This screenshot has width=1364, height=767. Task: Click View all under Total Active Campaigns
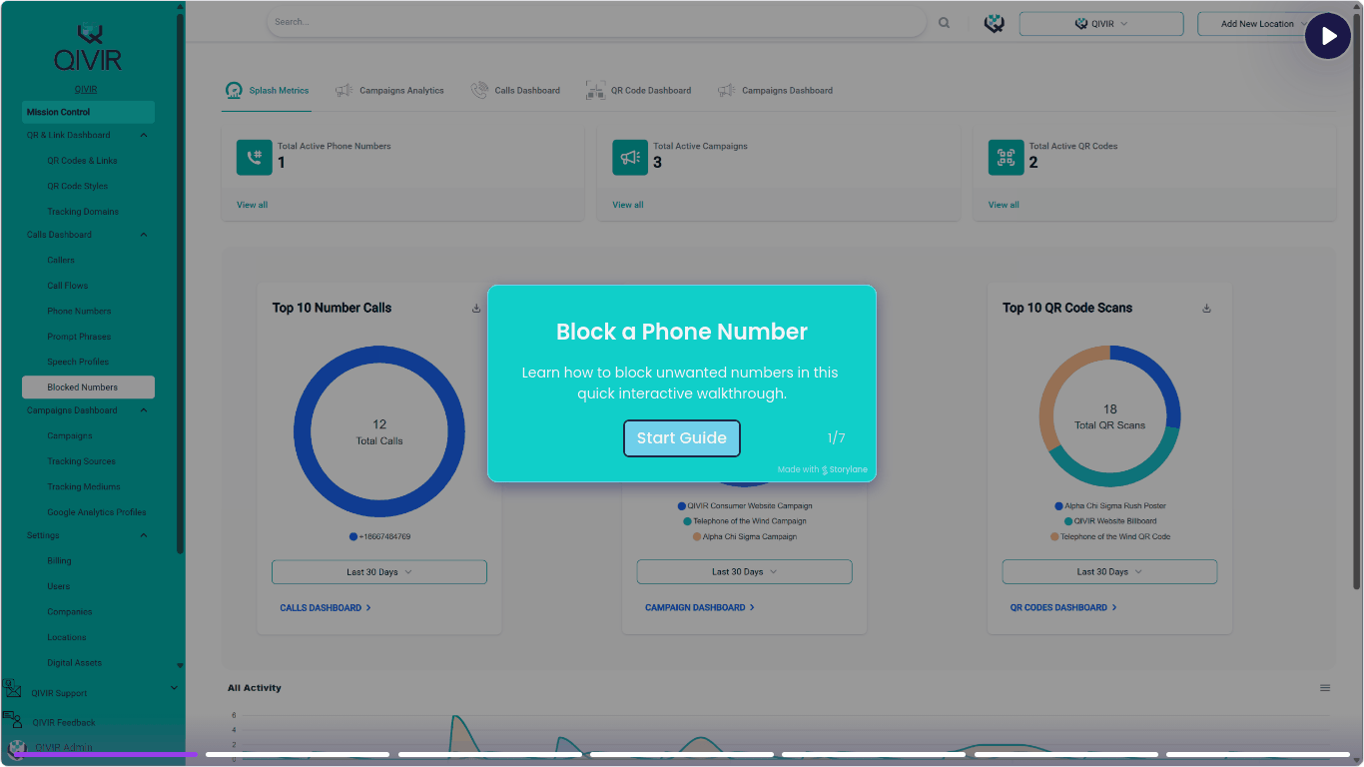tap(628, 205)
